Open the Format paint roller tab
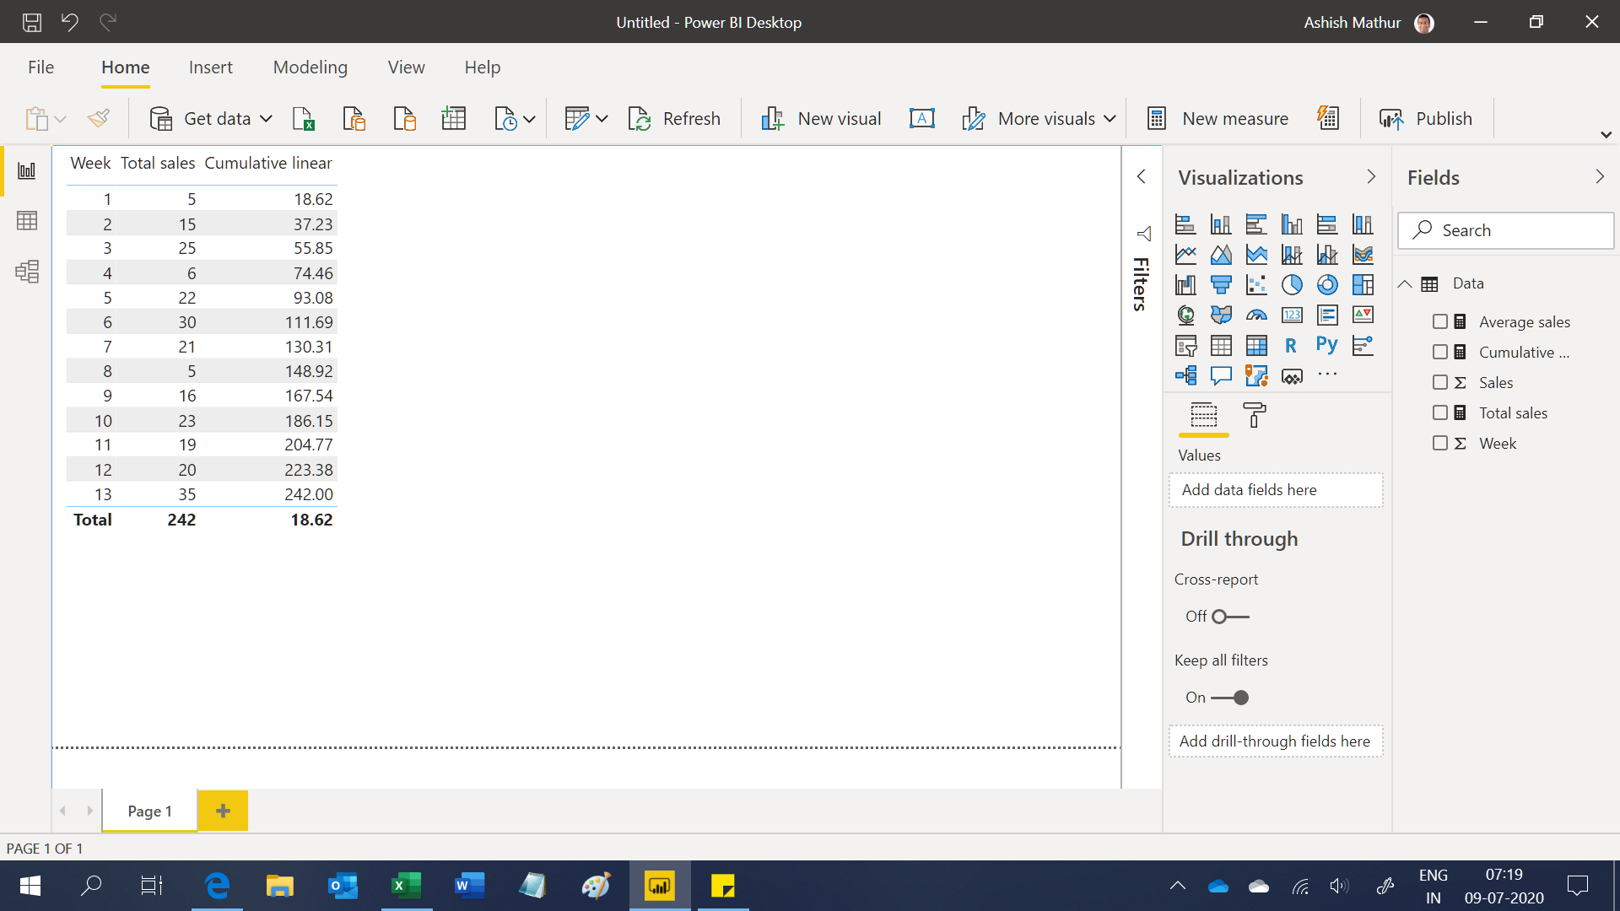Image resolution: width=1620 pixels, height=911 pixels. click(x=1255, y=415)
